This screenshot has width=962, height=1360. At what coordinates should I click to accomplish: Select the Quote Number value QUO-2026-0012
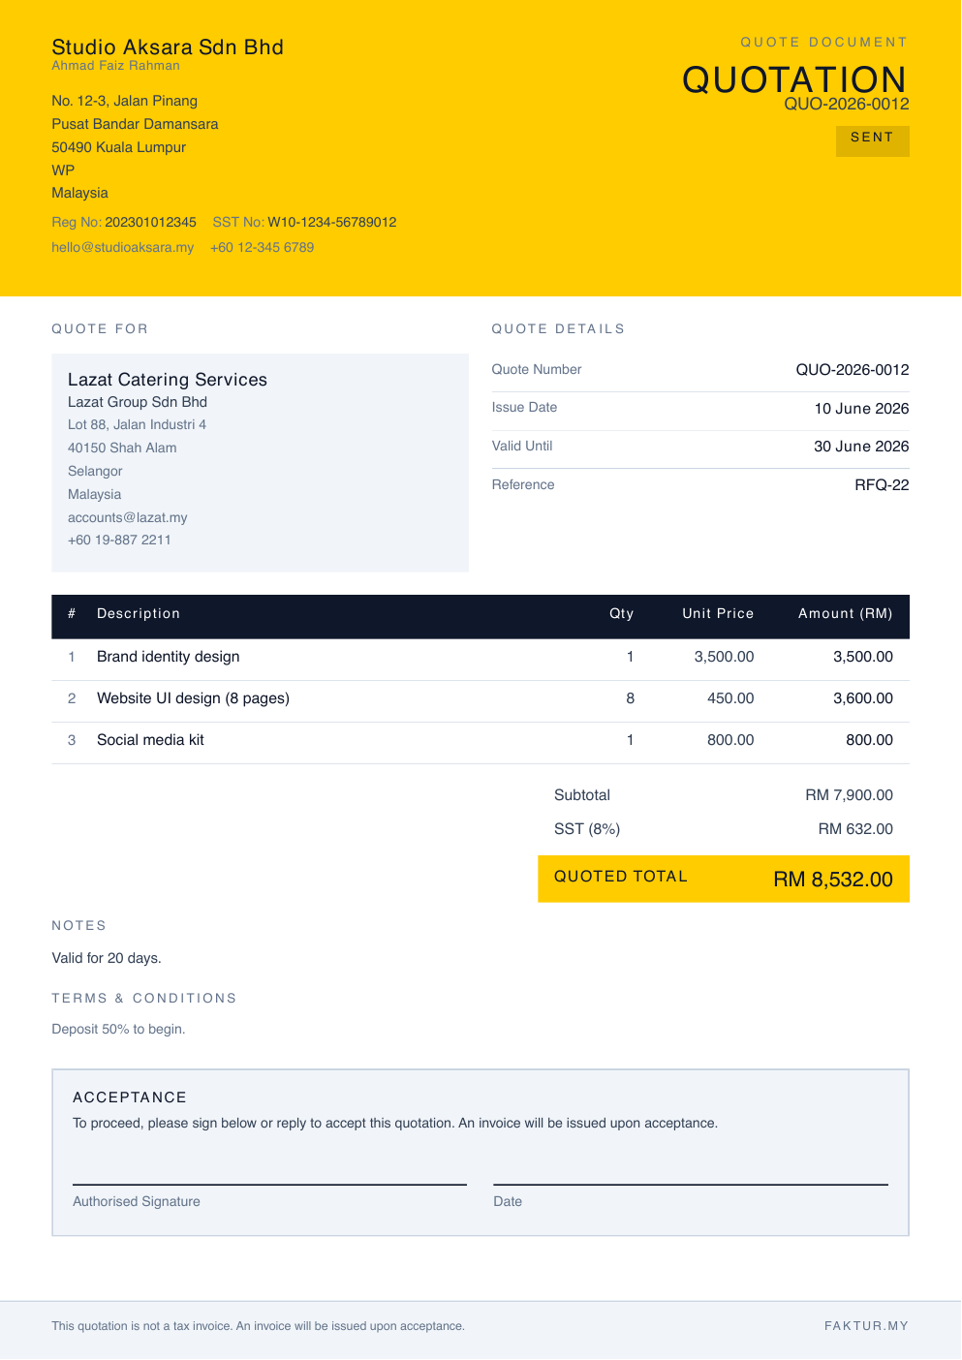[x=853, y=369]
